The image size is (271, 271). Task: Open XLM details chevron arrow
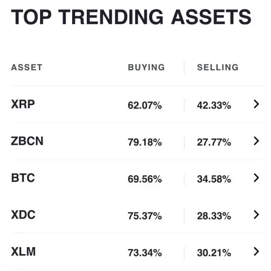pyautogui.click(x=256, y=252)
